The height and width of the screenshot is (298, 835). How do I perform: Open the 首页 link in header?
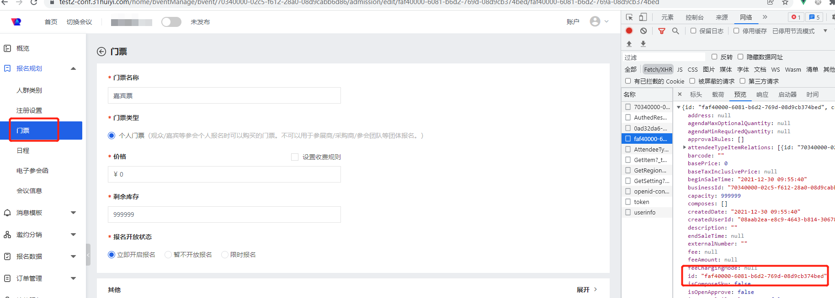point(51,22)
